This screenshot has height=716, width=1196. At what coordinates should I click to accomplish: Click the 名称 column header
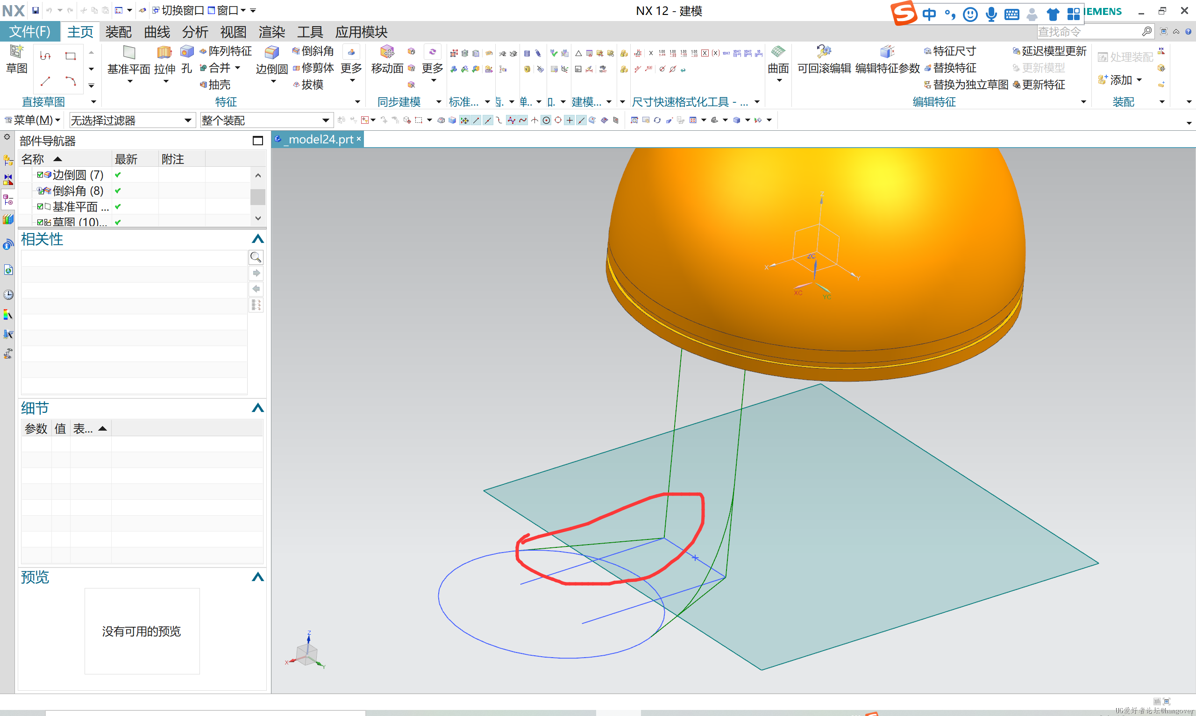[64, 159]
